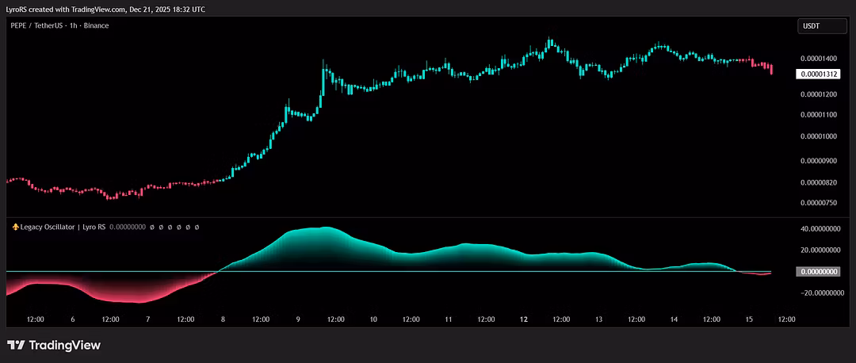
Task: Click the date 6 on time axis
Action: tap(72, 319)
